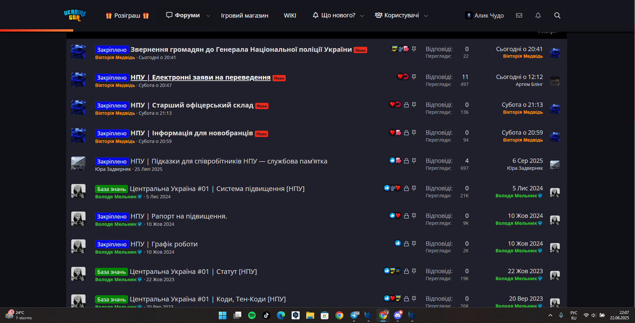Open the Форуми nav item

coord(183,15)
